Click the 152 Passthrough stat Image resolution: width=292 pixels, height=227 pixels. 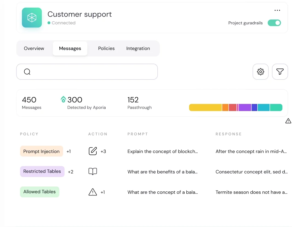pyautogui.click(x=140, y=103)
